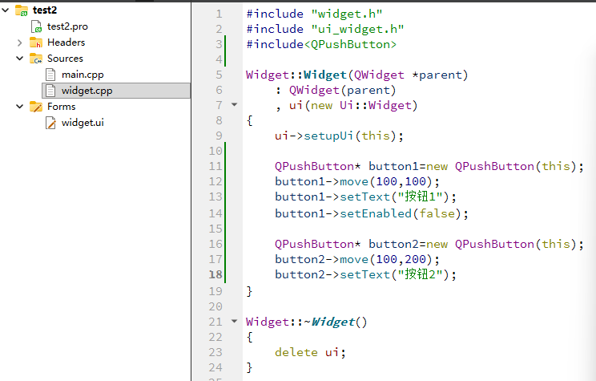Click setEnabled on line 14

tap(376, 213)
